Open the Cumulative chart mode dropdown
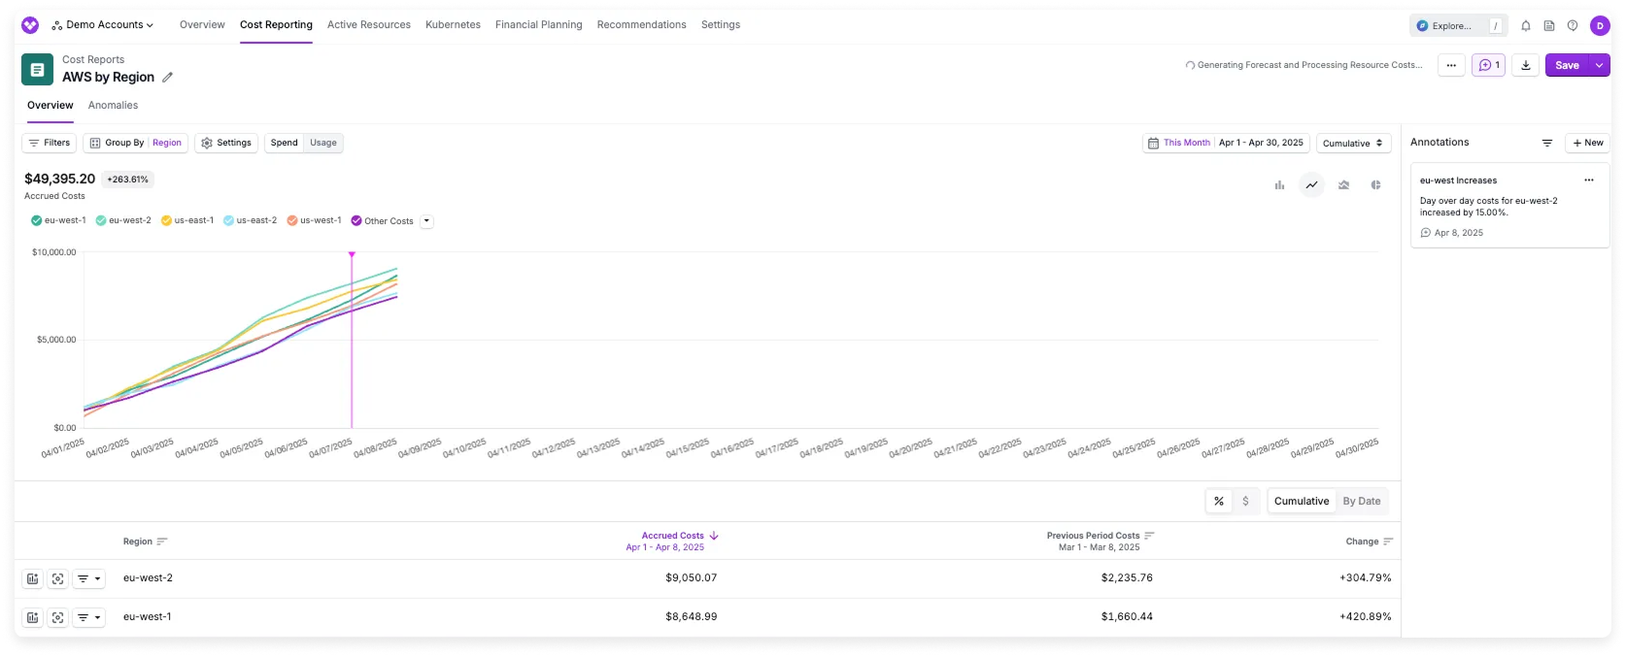The height and width of the screenshot is (657, 1626). (1354, 143)
